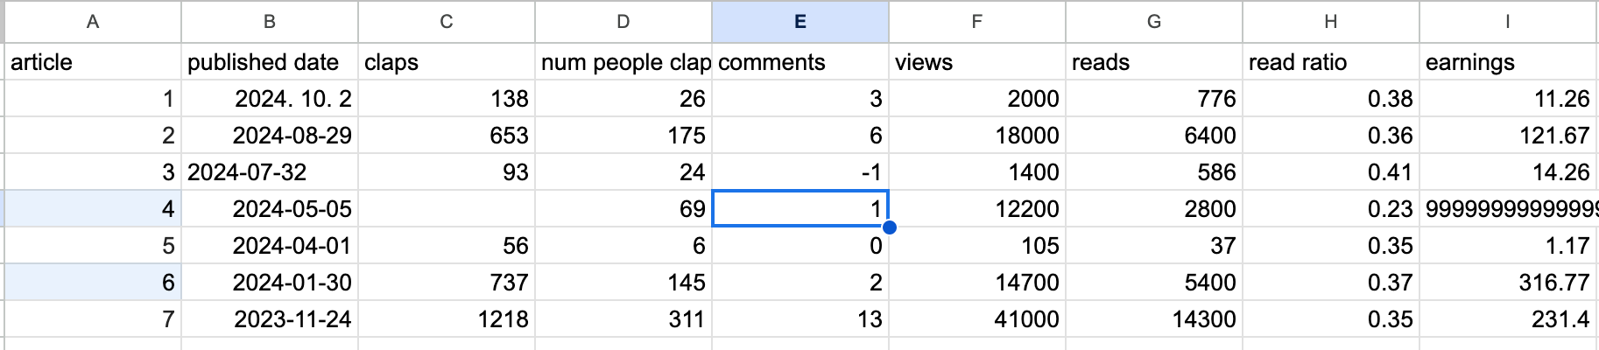Click the cell containing -1 comments
Image resolution: width=1599 pixels, height=350 pixels.
[799, 172]
